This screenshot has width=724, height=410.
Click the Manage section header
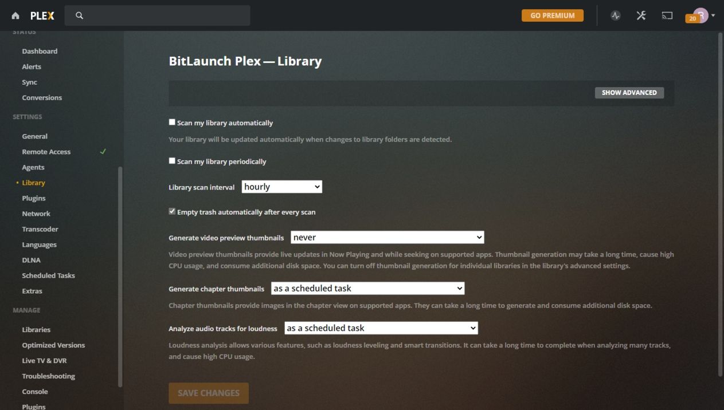click(26, 310)
